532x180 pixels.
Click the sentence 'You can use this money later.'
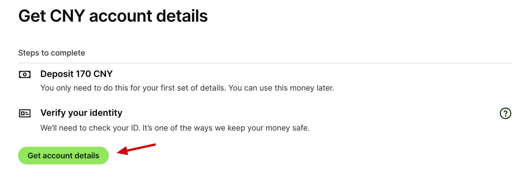click(x=281, y=88)
